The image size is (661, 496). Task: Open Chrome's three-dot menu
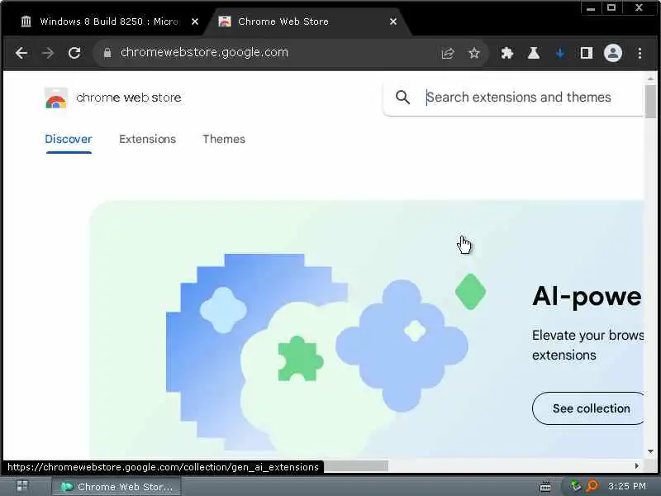click(x=640, y=53)
